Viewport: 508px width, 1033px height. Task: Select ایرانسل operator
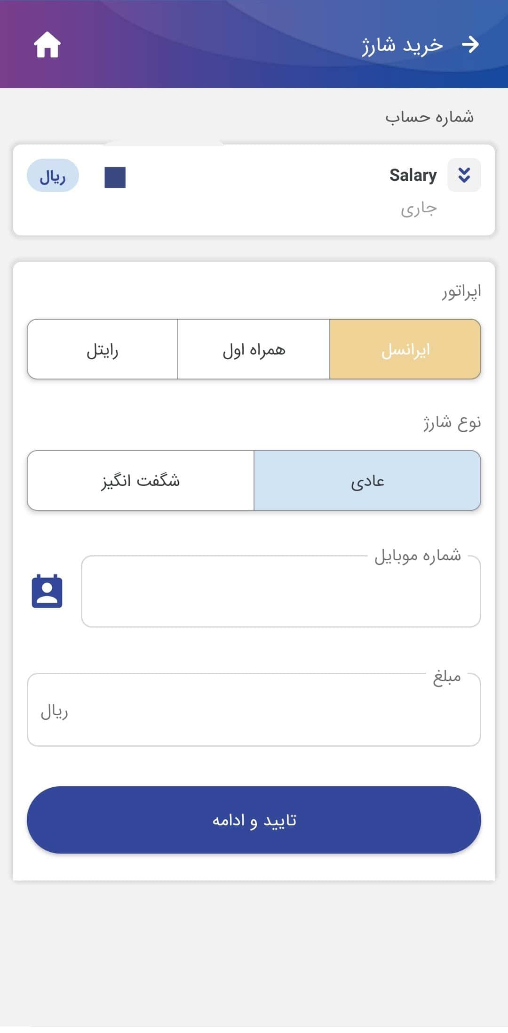click(x=405, y=349)
